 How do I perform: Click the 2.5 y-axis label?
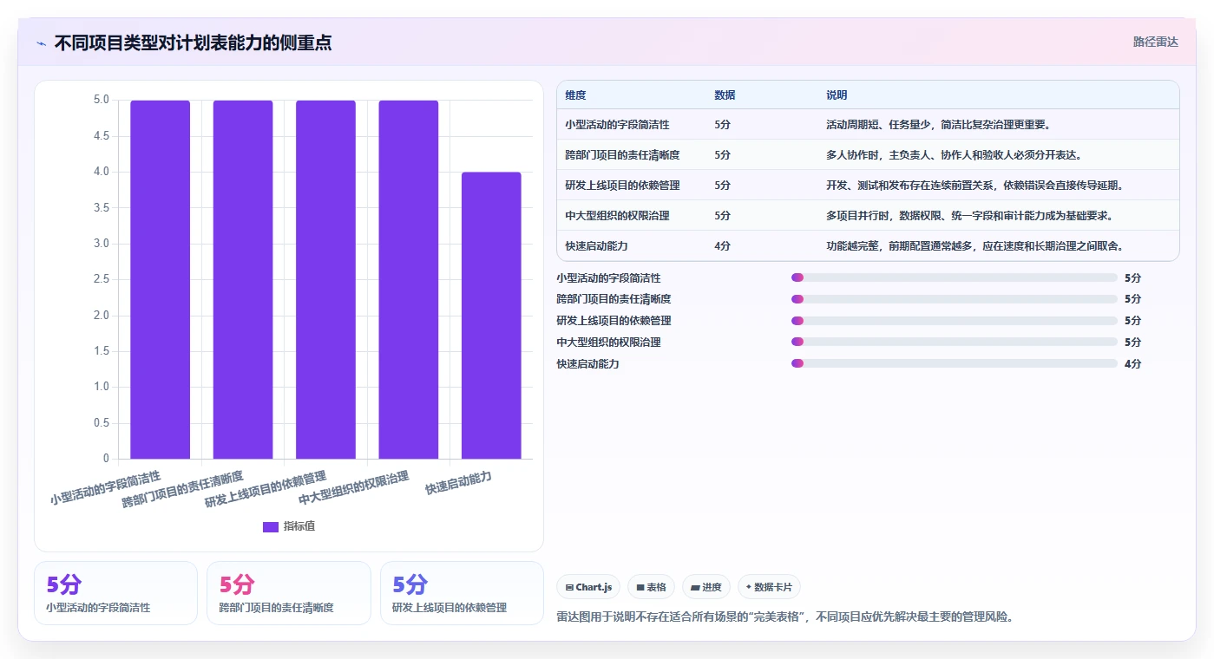tap(102, 279)
